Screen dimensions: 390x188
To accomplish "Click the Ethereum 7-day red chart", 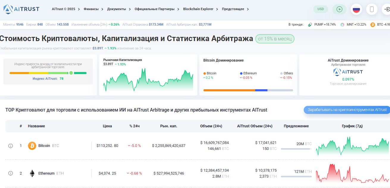I will (x=353, y=173).
